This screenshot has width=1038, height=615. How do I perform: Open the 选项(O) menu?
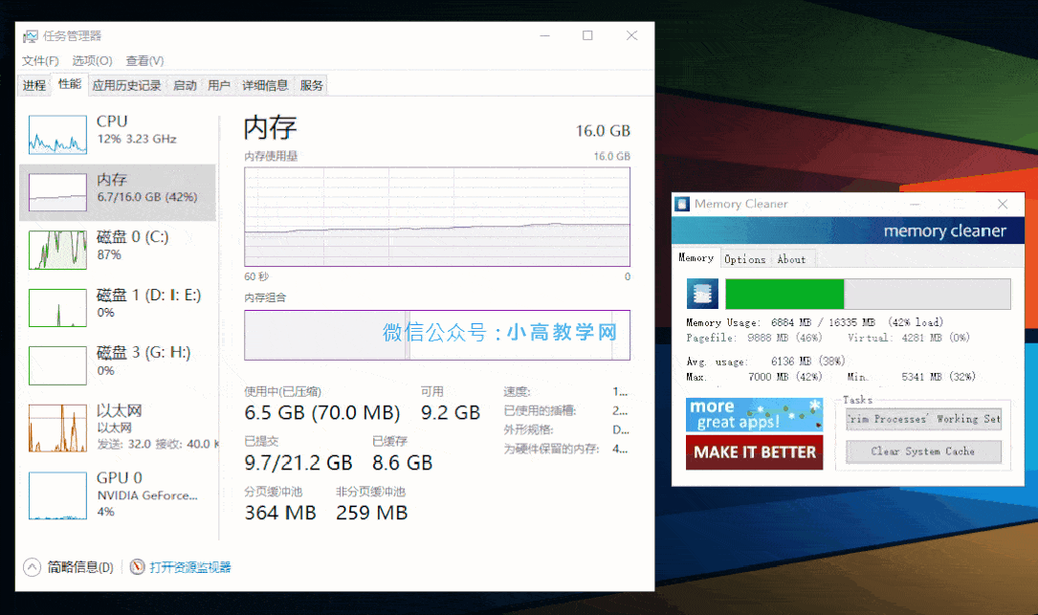point(92,59)
